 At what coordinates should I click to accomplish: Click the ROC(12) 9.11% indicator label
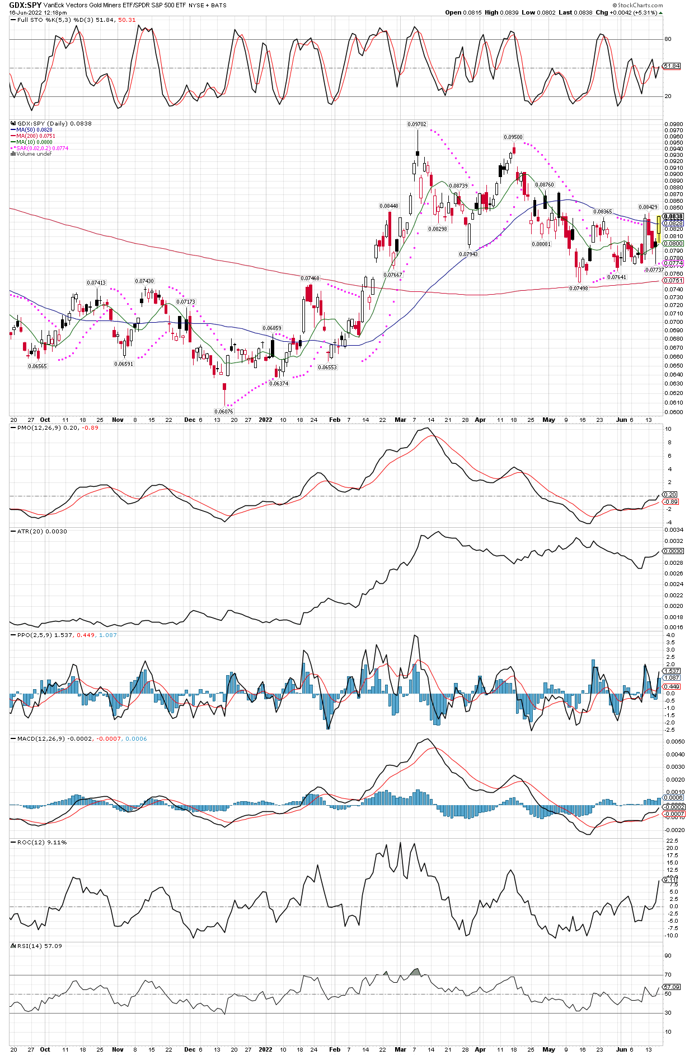tap(42, 843)
